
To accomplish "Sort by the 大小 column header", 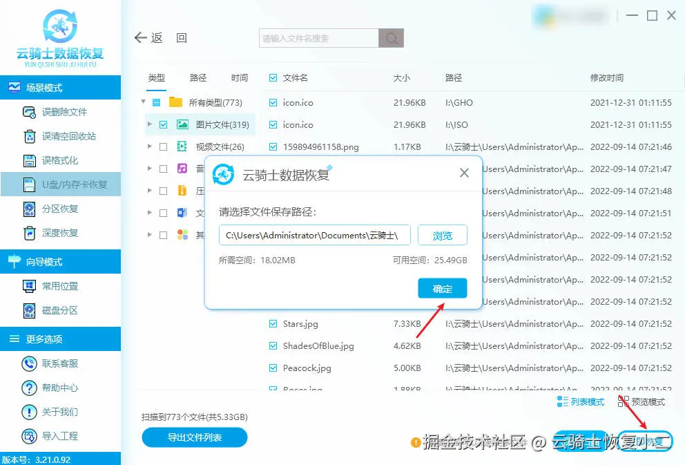I will [x=401, y=78].
